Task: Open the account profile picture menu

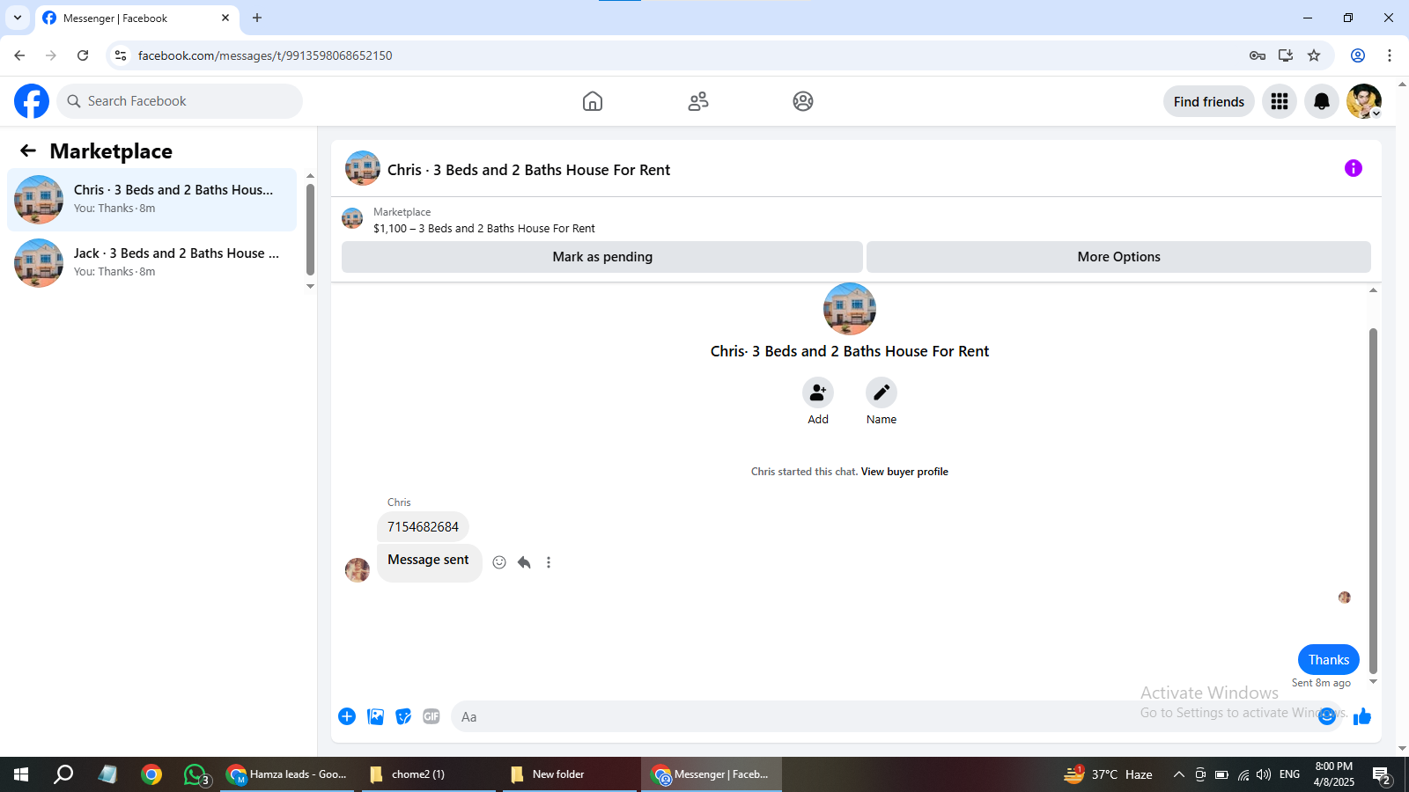Action: click(1364, 101)
